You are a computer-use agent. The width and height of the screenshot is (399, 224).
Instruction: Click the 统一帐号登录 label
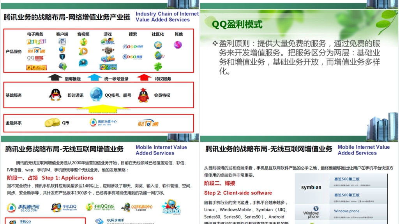click(x=116, y=79)
